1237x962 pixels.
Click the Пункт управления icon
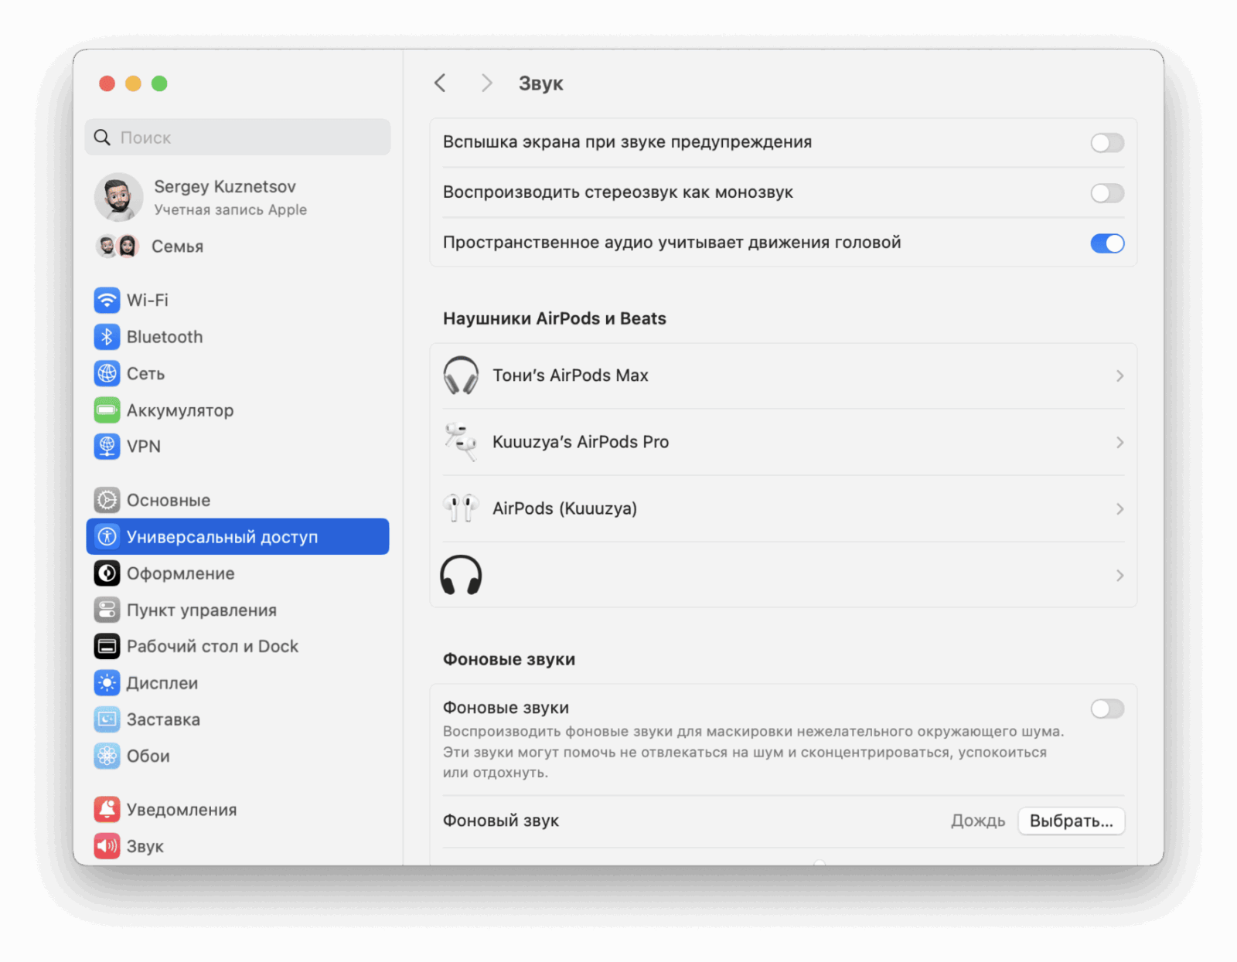[x=107, y=610]
